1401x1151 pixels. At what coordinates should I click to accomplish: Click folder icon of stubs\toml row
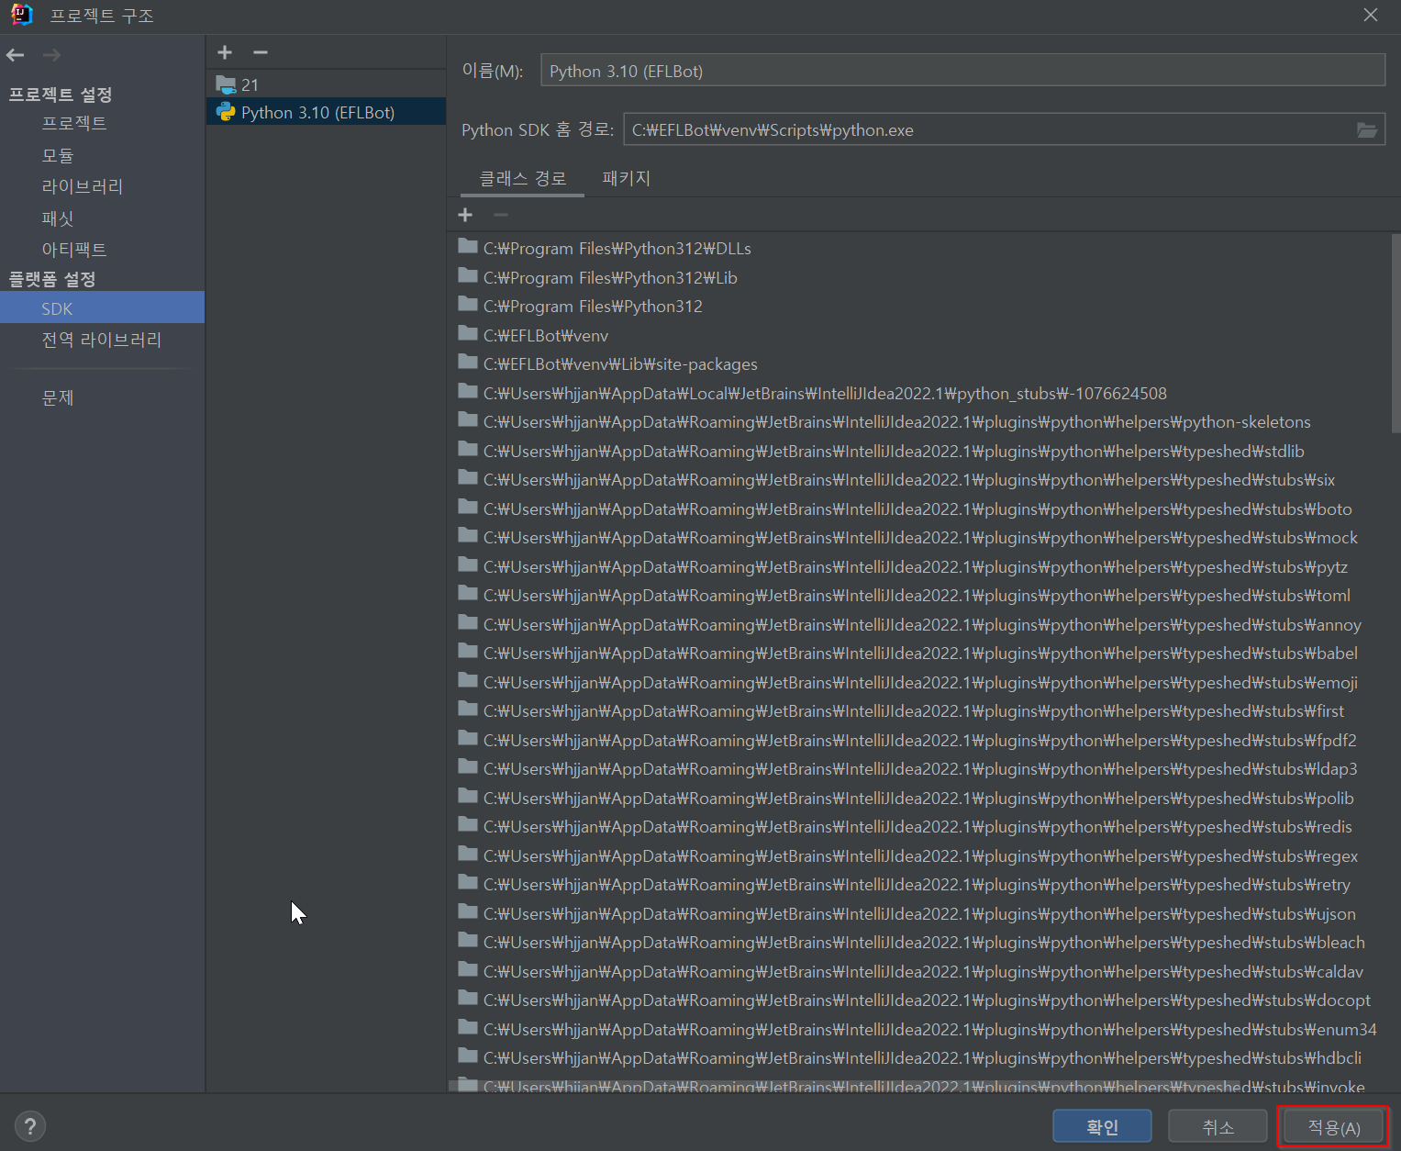pos(468,594)
